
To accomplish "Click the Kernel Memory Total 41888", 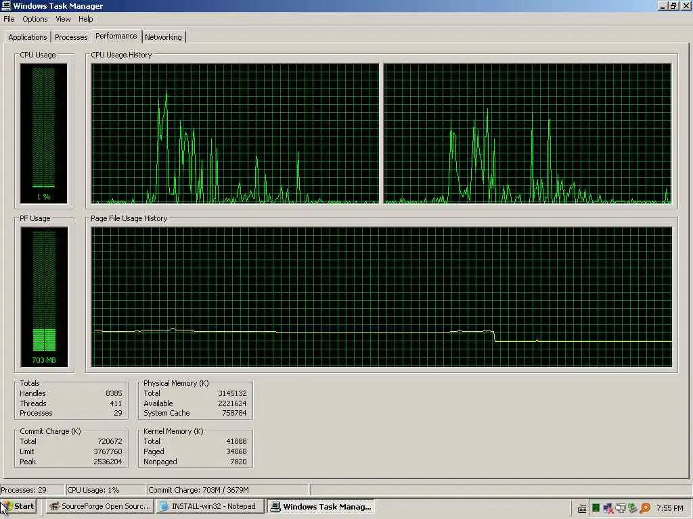I will pyautogui.click(x=236, y=441).
